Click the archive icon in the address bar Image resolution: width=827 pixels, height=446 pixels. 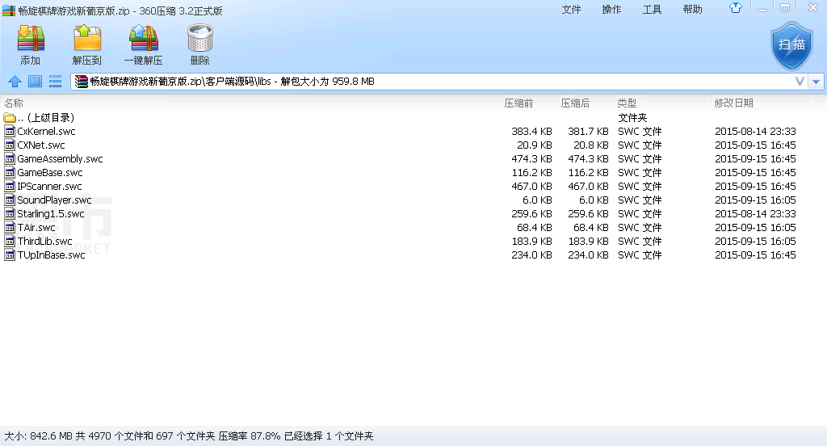click(x=82, y=82)
